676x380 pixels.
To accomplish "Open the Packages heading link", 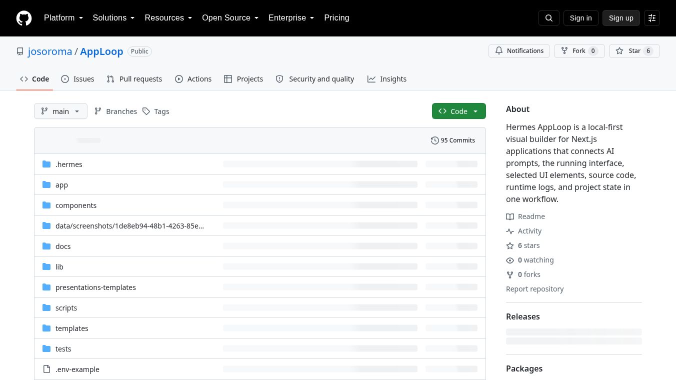I will pos(524,368).
